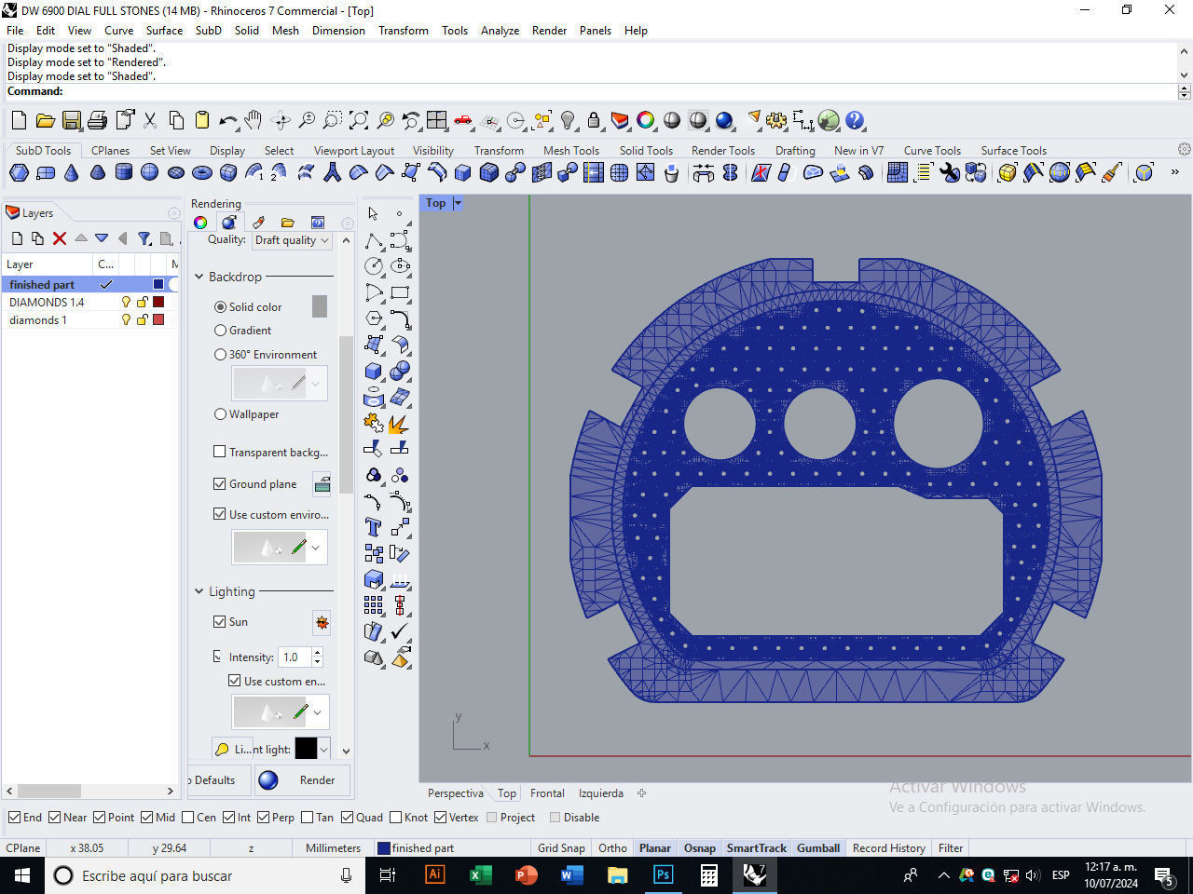Save the model with the floppy disk icon
The image size is (1193, 894).
coord(71,120)
